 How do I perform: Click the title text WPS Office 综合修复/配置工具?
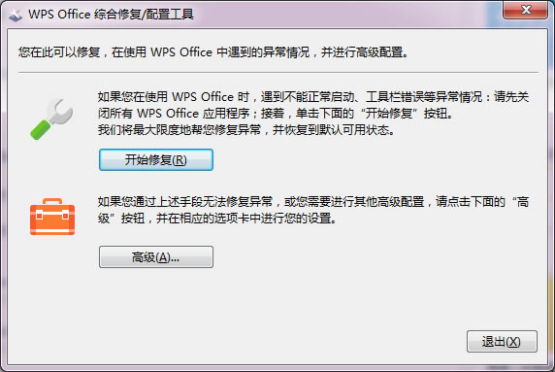click(112, 15)
